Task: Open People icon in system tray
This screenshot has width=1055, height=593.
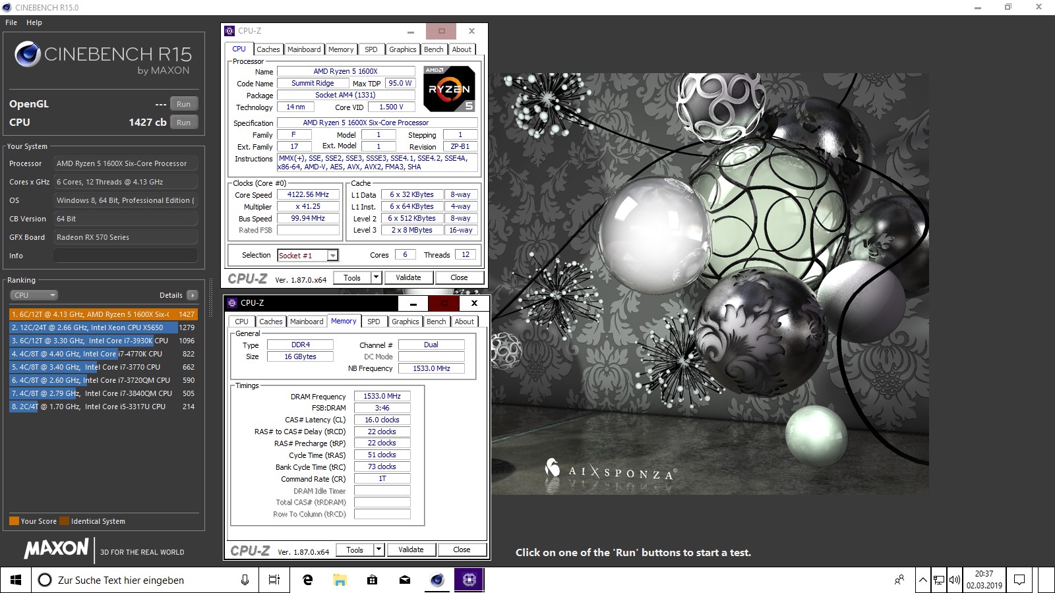Action: tap(899, 580)
